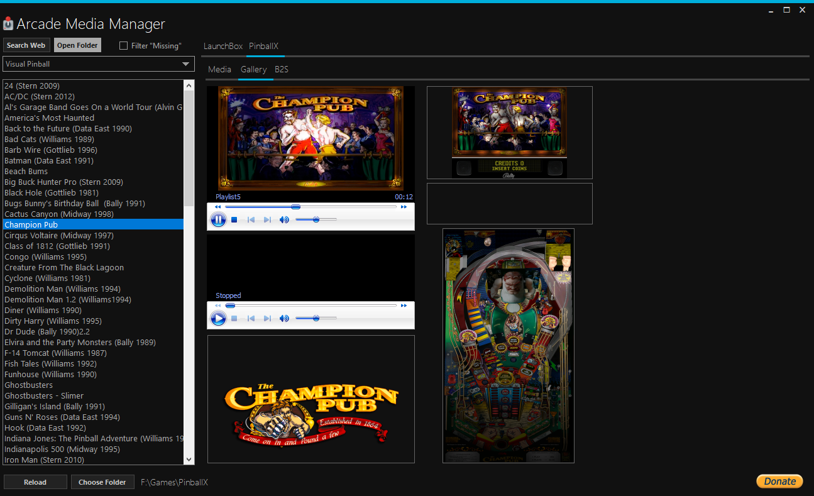Click the Champion Pub wheel logo image
The width and height of the screenshot is (814, 496).
click(311, 399)
